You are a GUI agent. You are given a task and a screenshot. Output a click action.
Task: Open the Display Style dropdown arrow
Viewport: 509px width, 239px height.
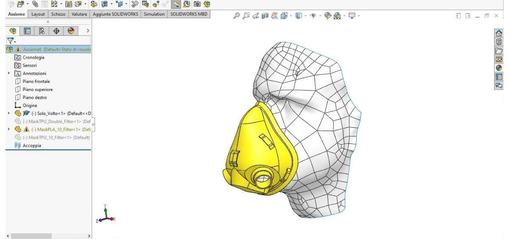(305, 16)
